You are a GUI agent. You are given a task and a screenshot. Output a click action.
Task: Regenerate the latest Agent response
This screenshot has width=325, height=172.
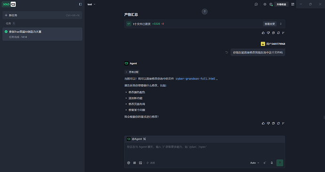coord(278,123)
